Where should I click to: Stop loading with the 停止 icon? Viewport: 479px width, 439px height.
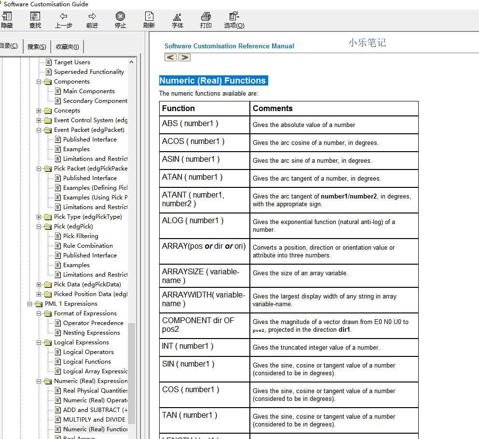(121, 16)
